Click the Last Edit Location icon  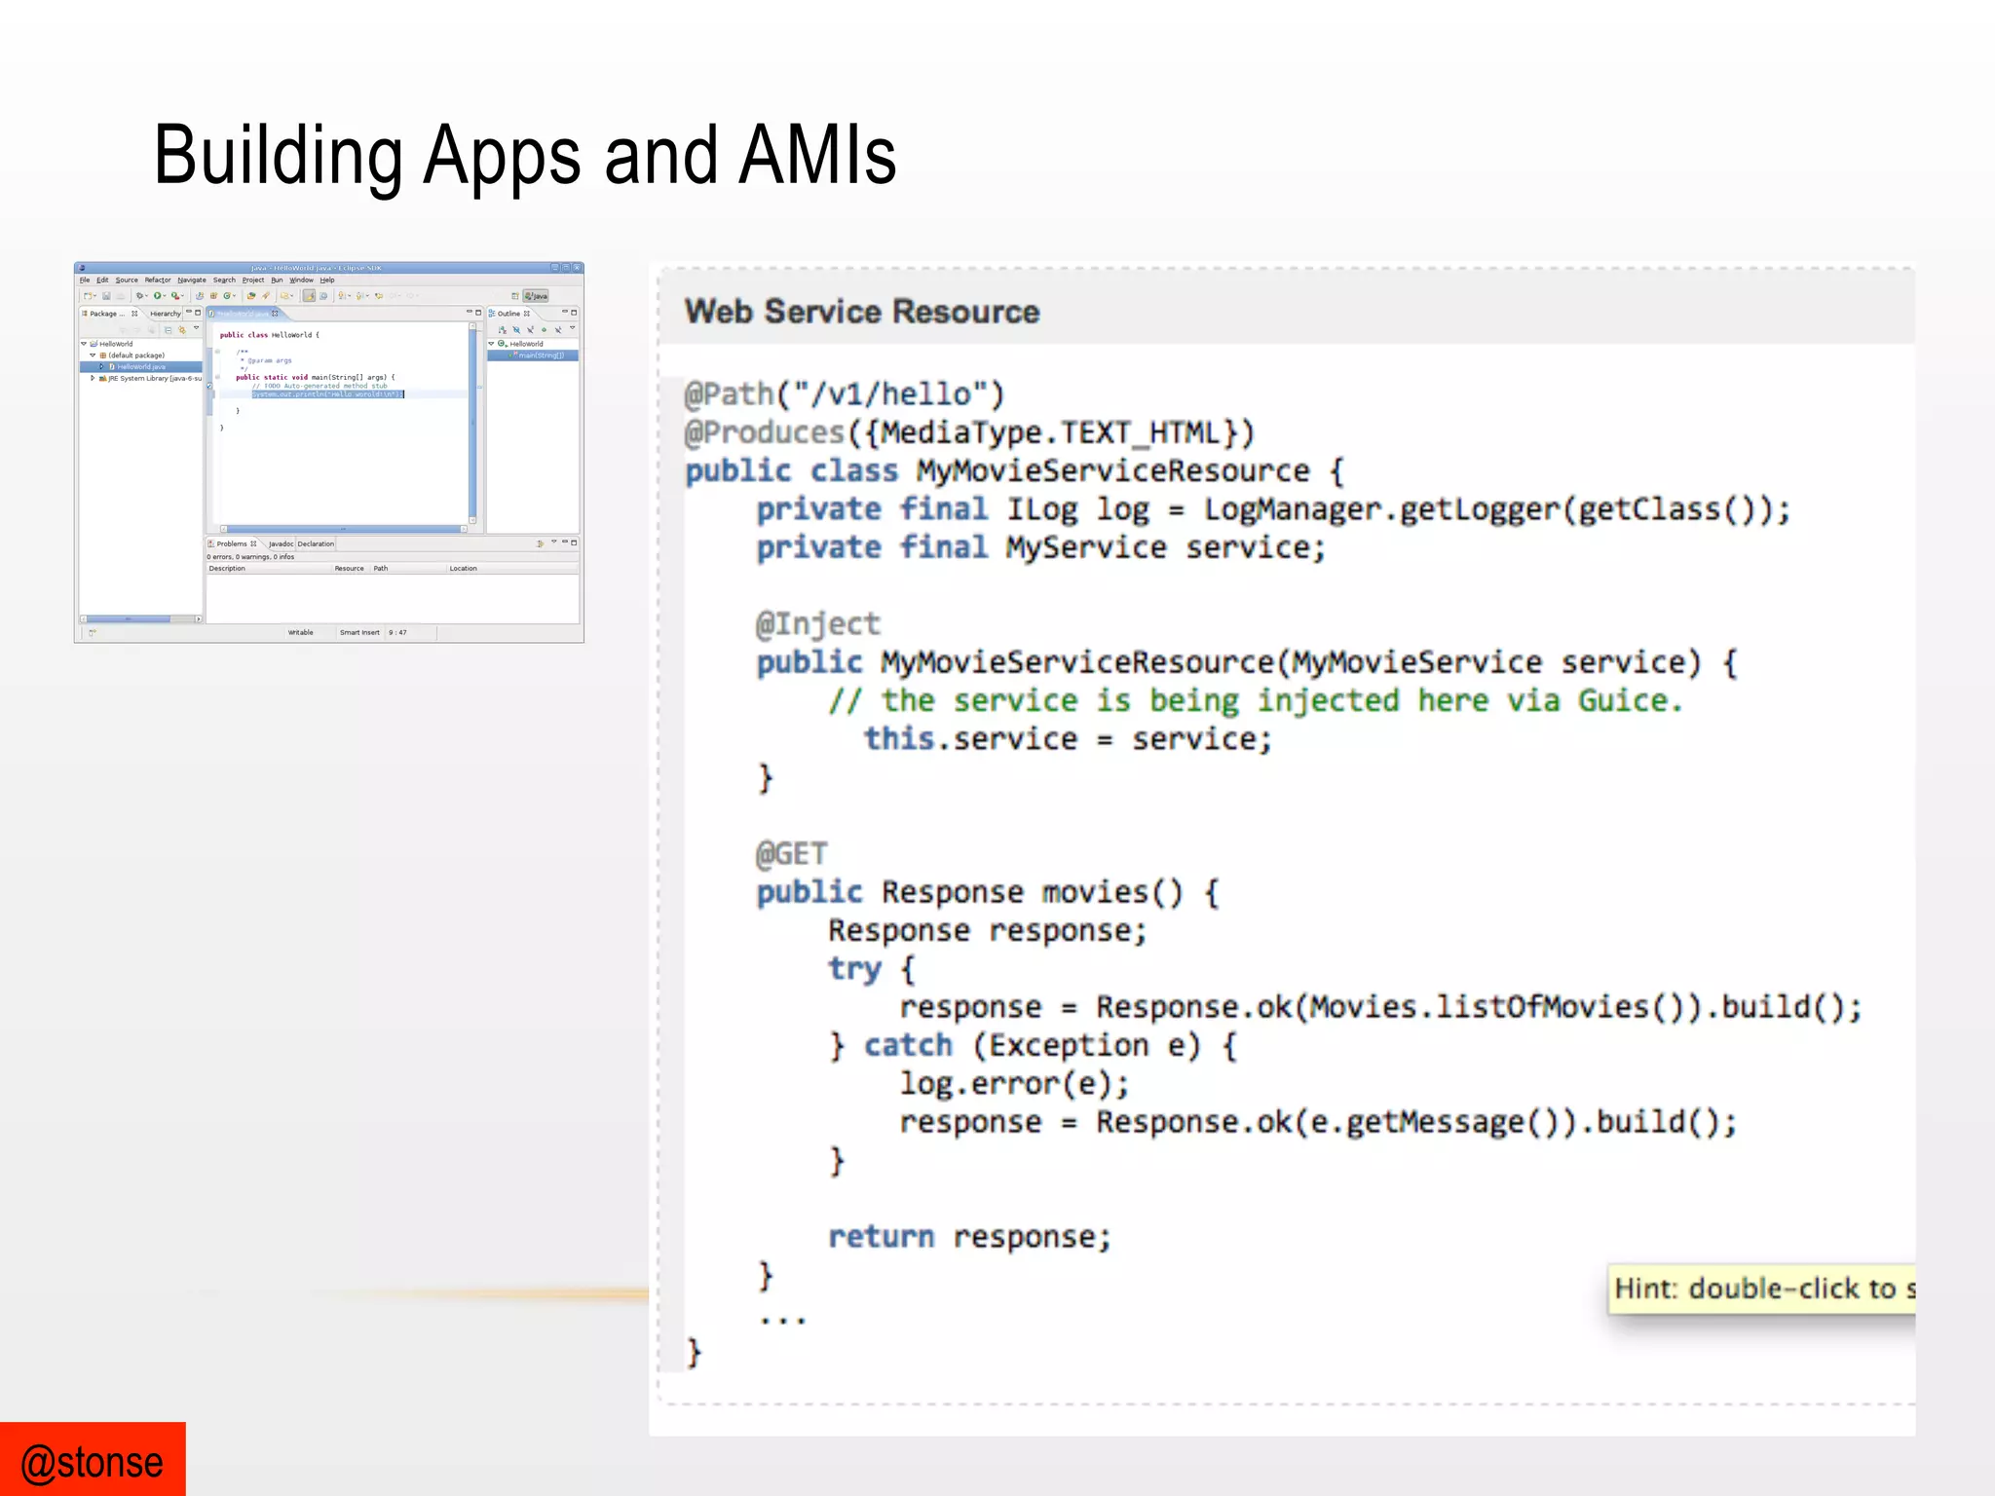pos(379,295)
